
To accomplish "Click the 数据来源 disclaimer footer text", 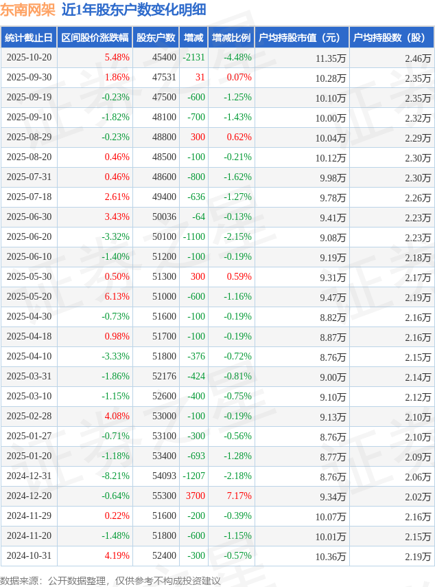I will (x=110, y=581).
